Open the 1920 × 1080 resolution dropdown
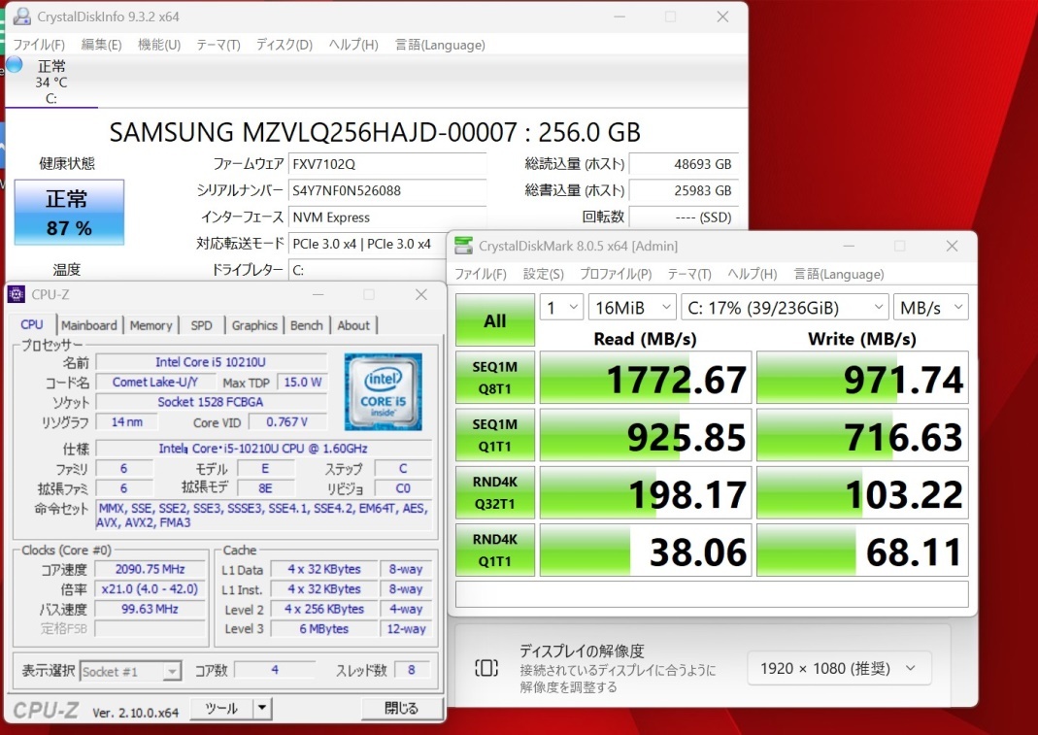Screen dimensions: 1038x735 coord(839,668)
